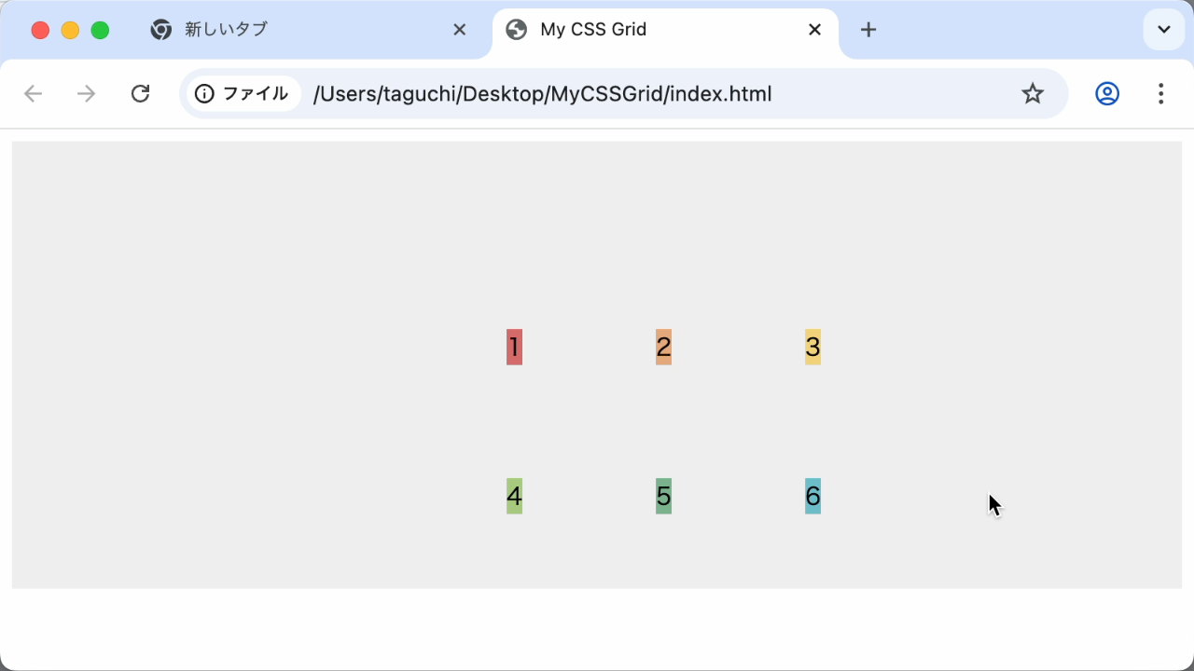Image resolution: width=1194 pixels, height=671 pixels.
Task: Click the orange grid item 2
Action: click(x=663, y=347)
